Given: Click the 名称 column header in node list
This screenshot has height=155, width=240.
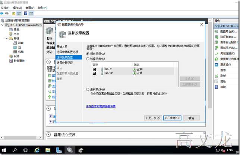Looking at the screenshot, I should point(112,65).
